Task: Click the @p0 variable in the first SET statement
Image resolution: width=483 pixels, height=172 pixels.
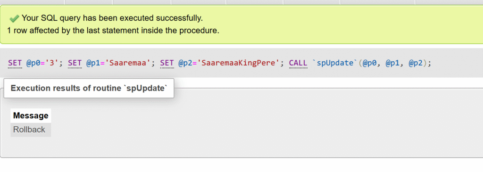Action: click(x=33, y=63)
